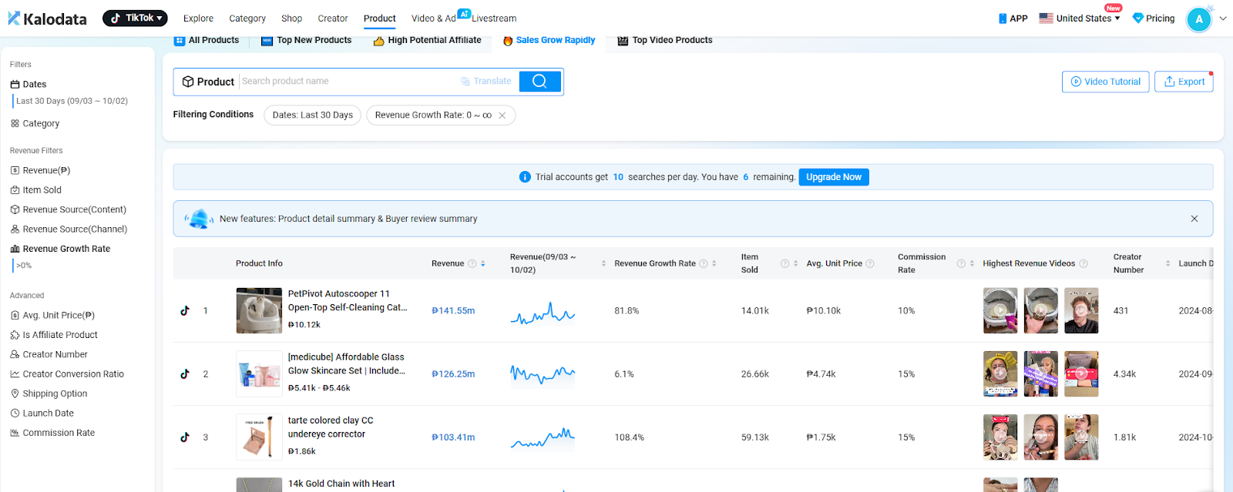Click the Search product name field

pyautogui.click(x=347, y=82)
